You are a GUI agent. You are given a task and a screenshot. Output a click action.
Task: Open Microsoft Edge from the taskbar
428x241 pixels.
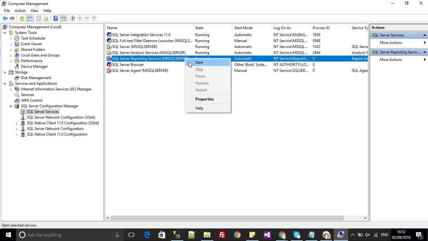(x=147, y=235)
